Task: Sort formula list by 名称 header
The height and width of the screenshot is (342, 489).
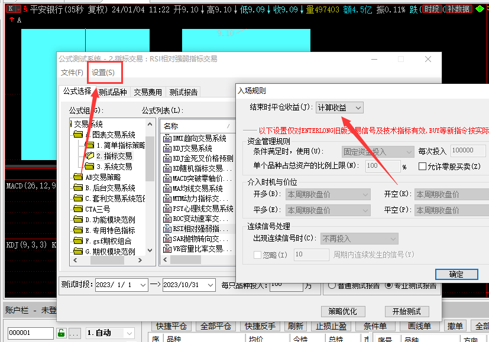Action: [197, 126]
